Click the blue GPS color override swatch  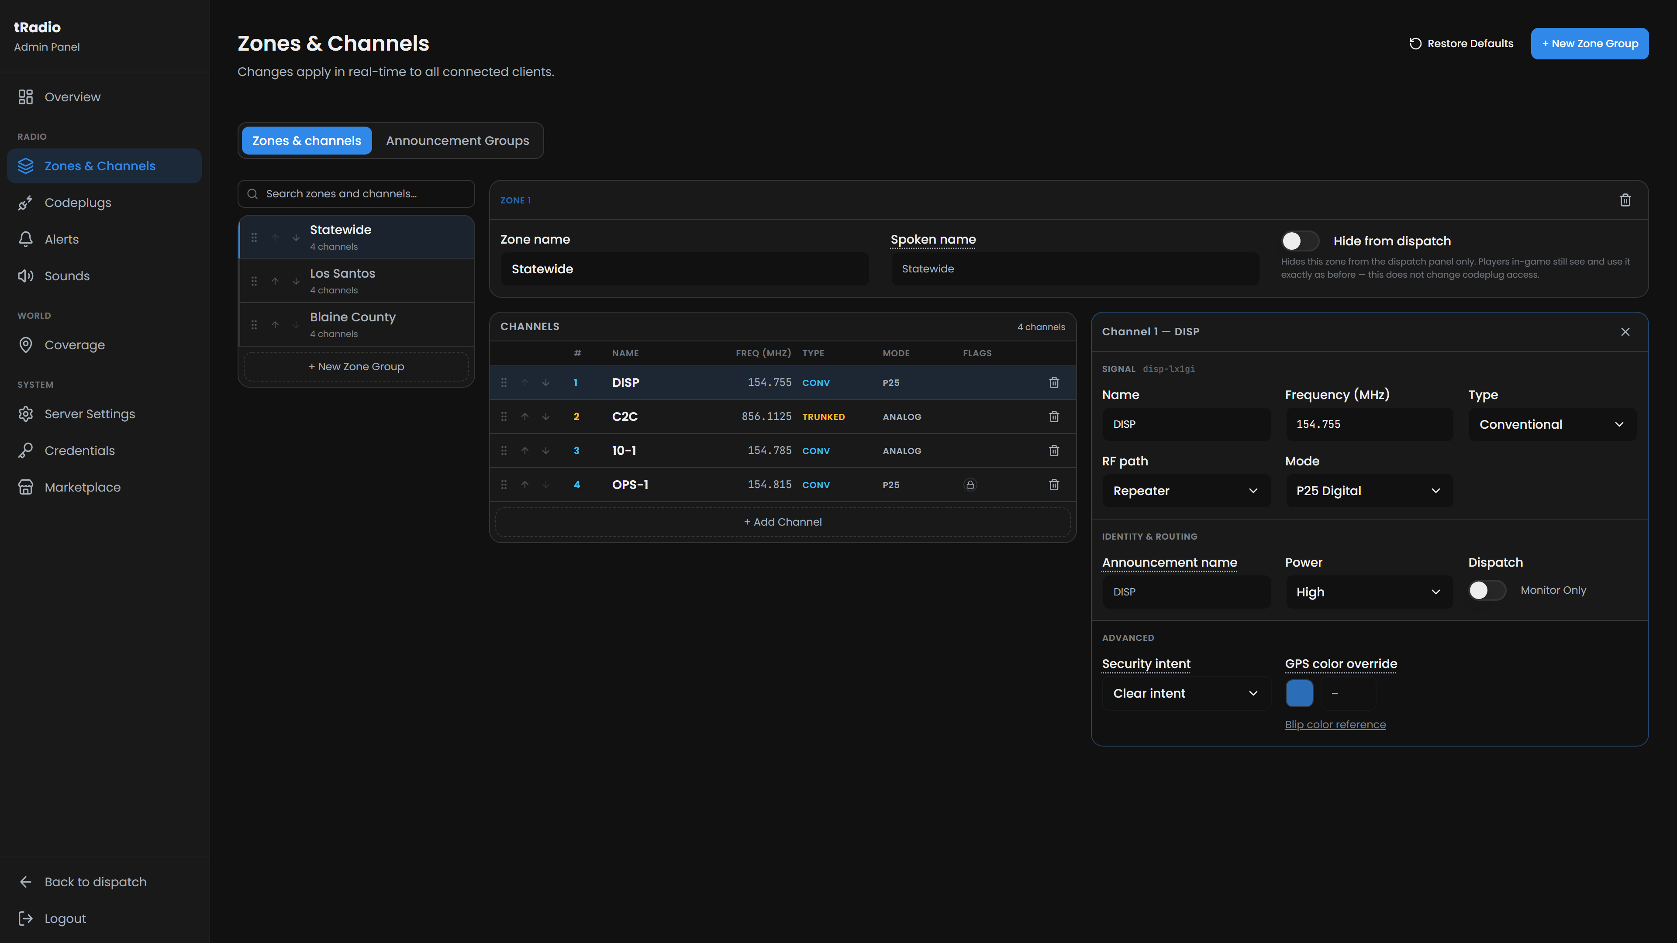1299,693
